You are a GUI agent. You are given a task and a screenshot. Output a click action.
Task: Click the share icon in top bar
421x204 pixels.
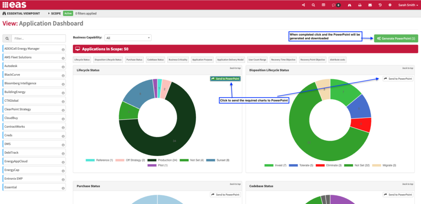click(303, 5)
